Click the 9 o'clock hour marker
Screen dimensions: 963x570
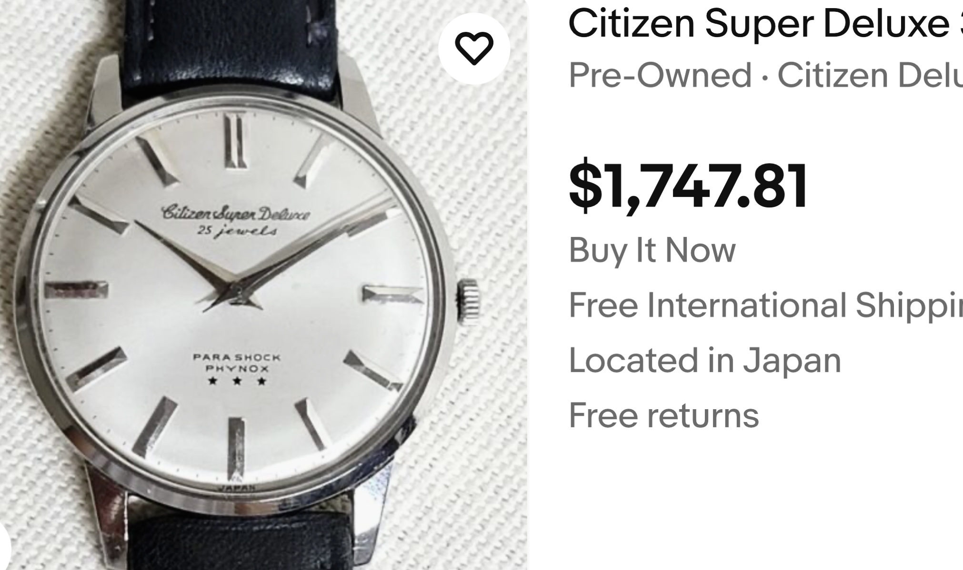click(76, 290)
